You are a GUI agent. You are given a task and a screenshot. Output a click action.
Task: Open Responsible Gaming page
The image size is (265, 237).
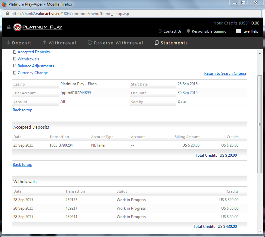pyautogui.click(x=209, y=31)
